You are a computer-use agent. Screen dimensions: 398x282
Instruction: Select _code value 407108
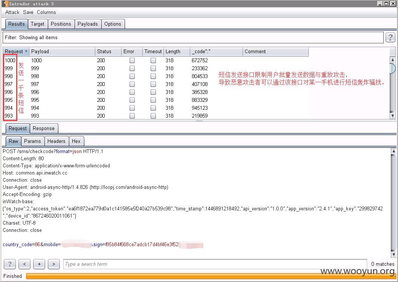coord(200,84)
